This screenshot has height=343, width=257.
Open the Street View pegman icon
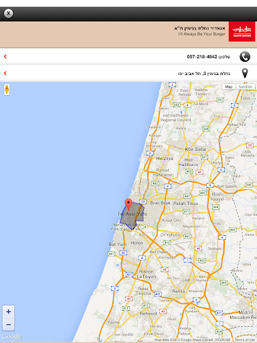7,90
